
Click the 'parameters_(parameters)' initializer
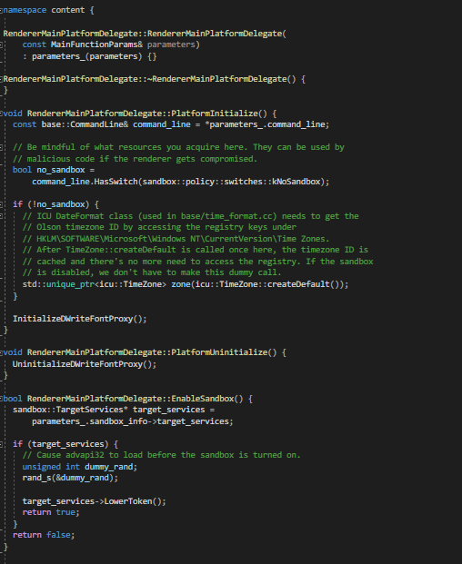[87, 56]
